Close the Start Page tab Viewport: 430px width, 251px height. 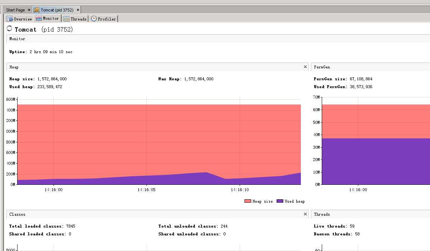click(29, 10)
